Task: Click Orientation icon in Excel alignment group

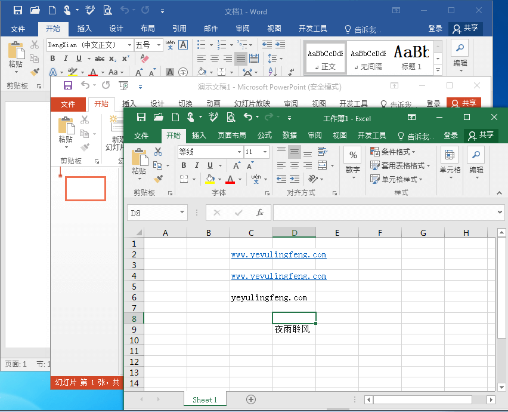Action: [313, 179]
